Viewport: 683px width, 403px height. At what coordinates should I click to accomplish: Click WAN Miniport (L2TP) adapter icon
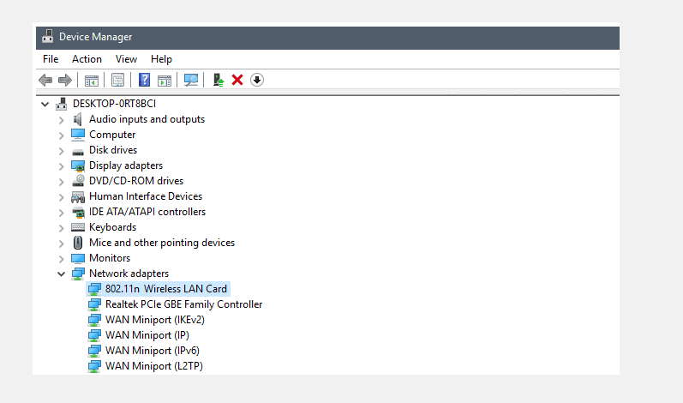click(x=94, y=366)
